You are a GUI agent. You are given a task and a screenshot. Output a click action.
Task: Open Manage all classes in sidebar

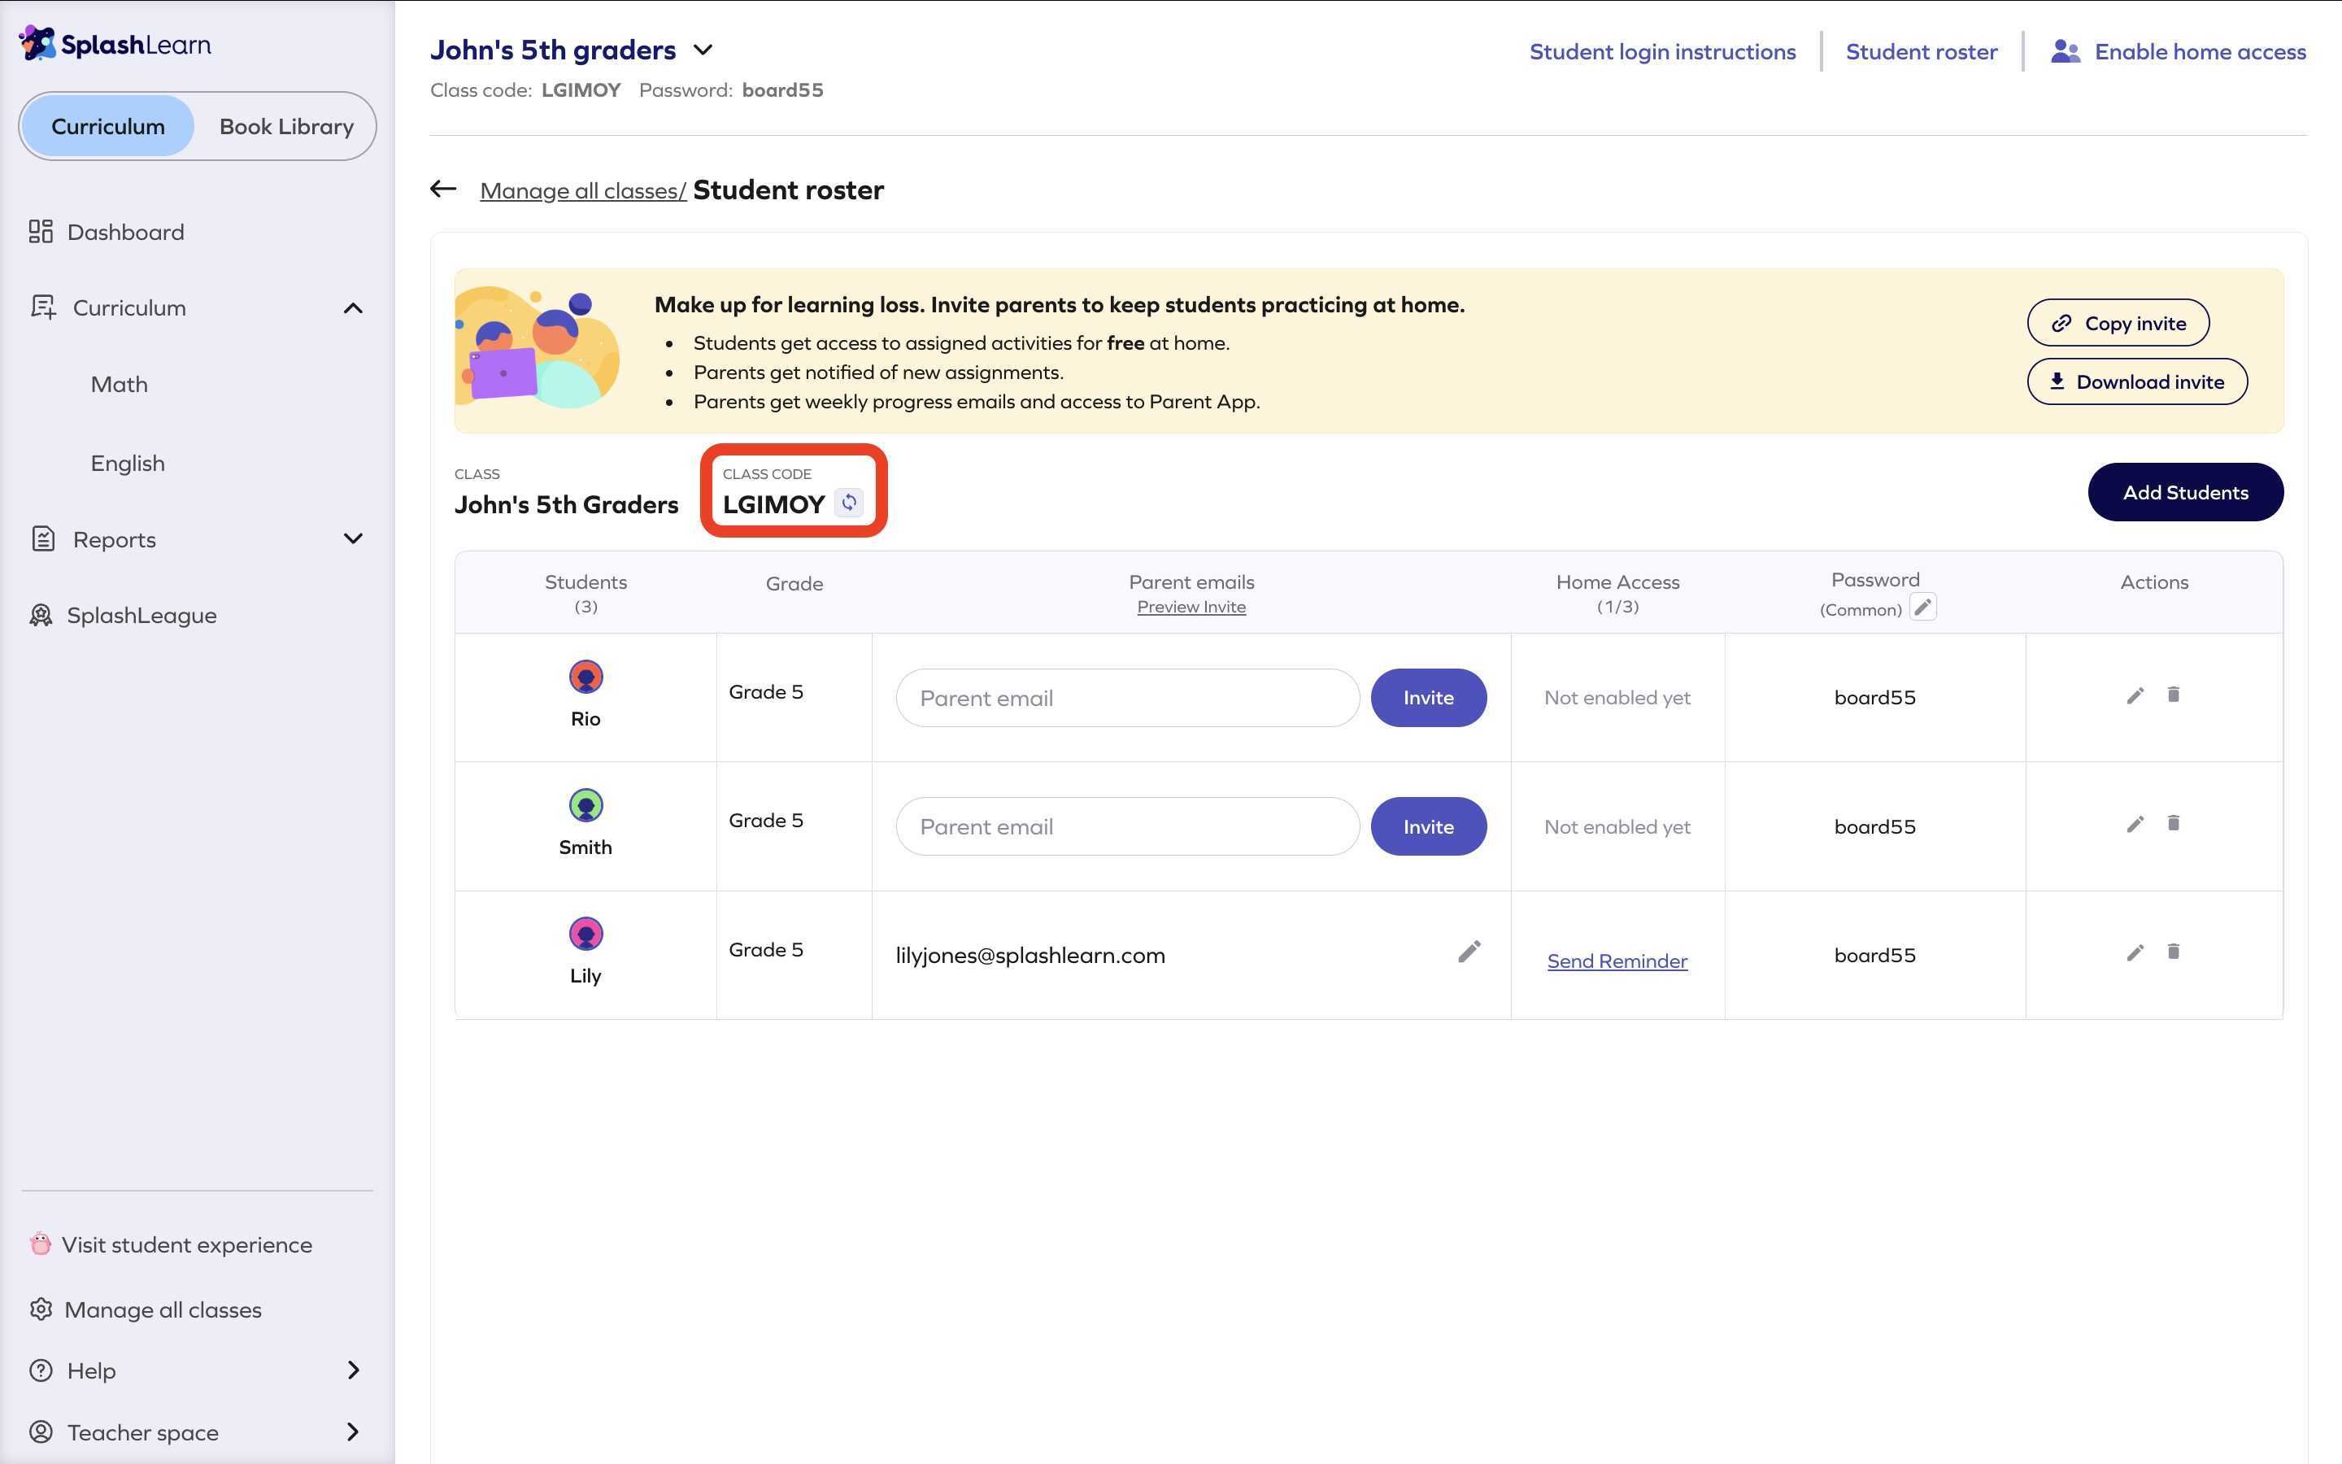163,1309
